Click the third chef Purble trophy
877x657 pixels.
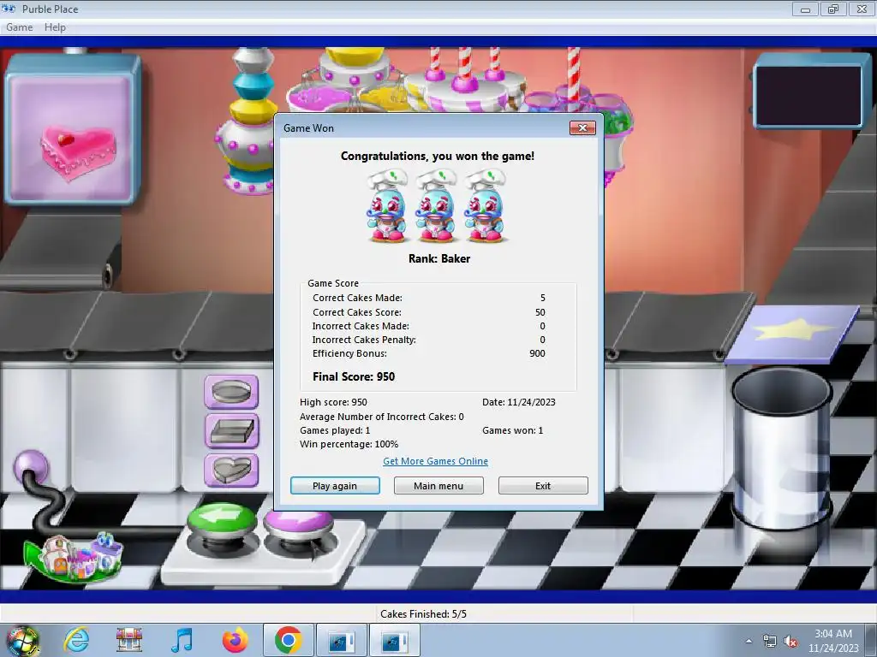(486, 207)
